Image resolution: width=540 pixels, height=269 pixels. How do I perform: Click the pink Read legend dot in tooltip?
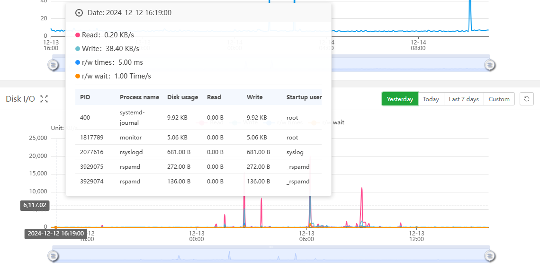pos(78,35)
